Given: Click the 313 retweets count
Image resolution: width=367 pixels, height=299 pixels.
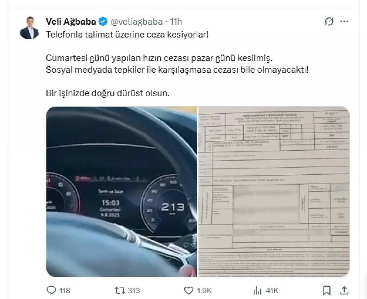Looking at the screenshot, I should (134, 290).
